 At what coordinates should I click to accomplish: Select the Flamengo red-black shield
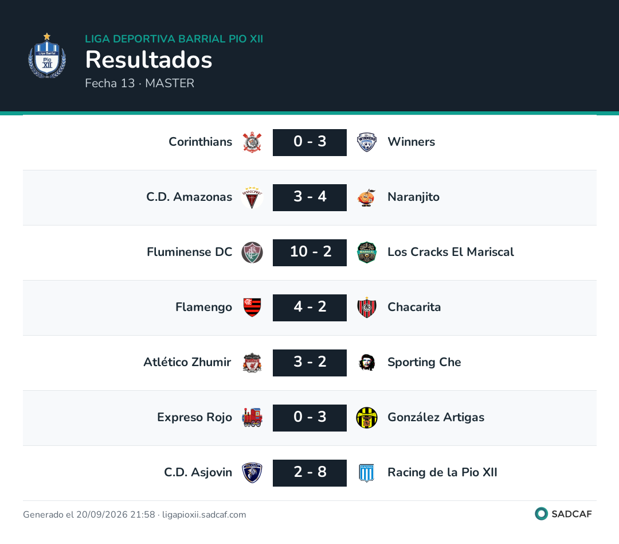[x=252, y=308]
